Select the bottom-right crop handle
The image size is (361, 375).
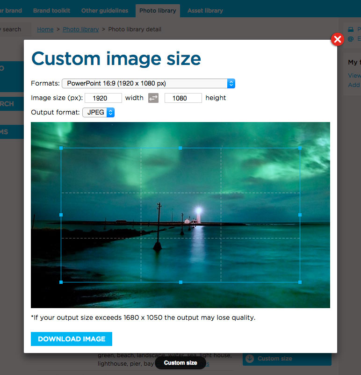coord(300,282)
